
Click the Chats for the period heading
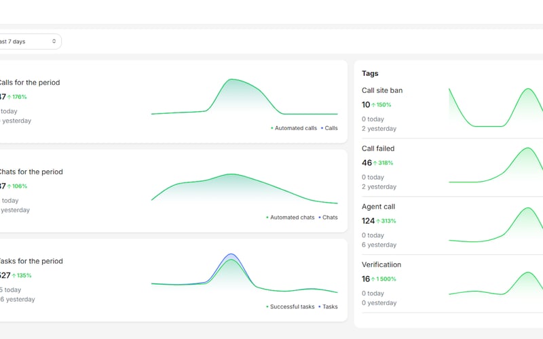(x=31, y=172)
